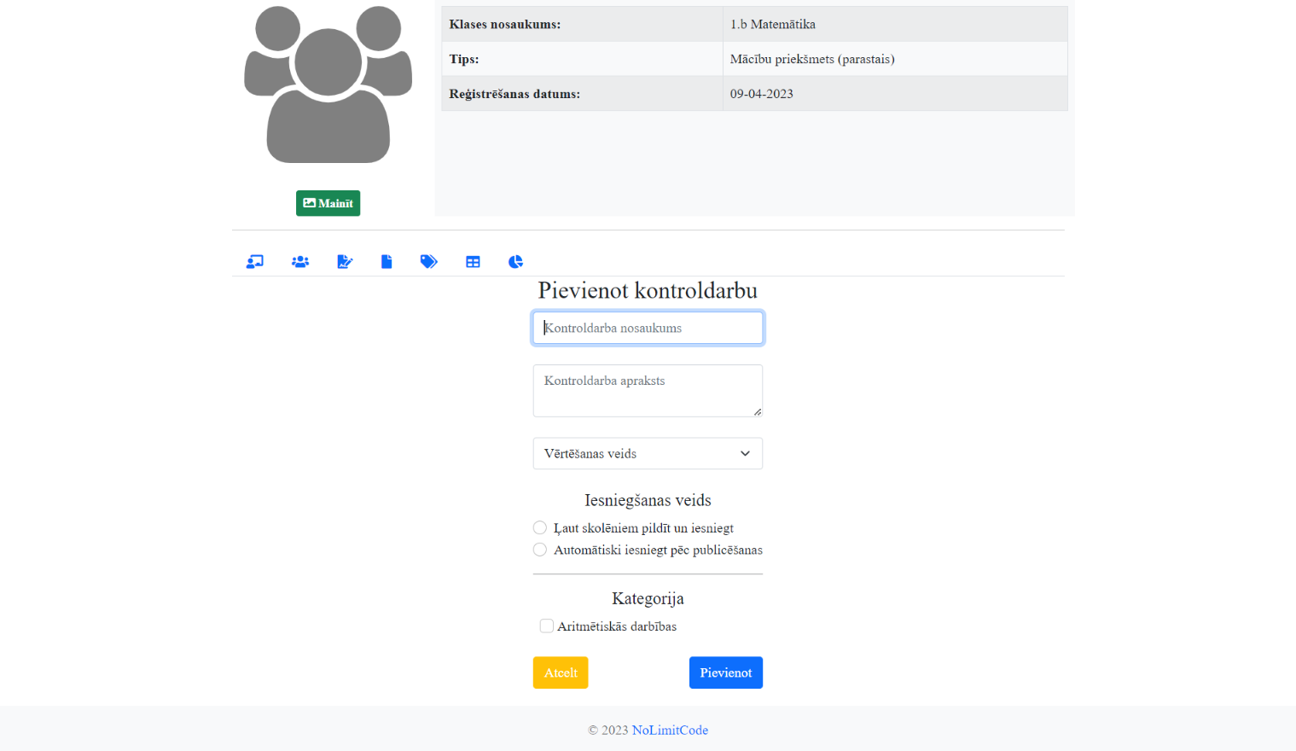Click the '1.b Matemātika' class name cell
1296x751 pixels.
[894, 25]
